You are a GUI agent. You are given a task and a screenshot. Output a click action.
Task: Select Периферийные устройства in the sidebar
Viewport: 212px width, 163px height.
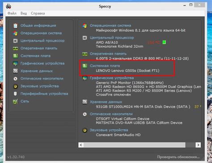pos(44,94)
